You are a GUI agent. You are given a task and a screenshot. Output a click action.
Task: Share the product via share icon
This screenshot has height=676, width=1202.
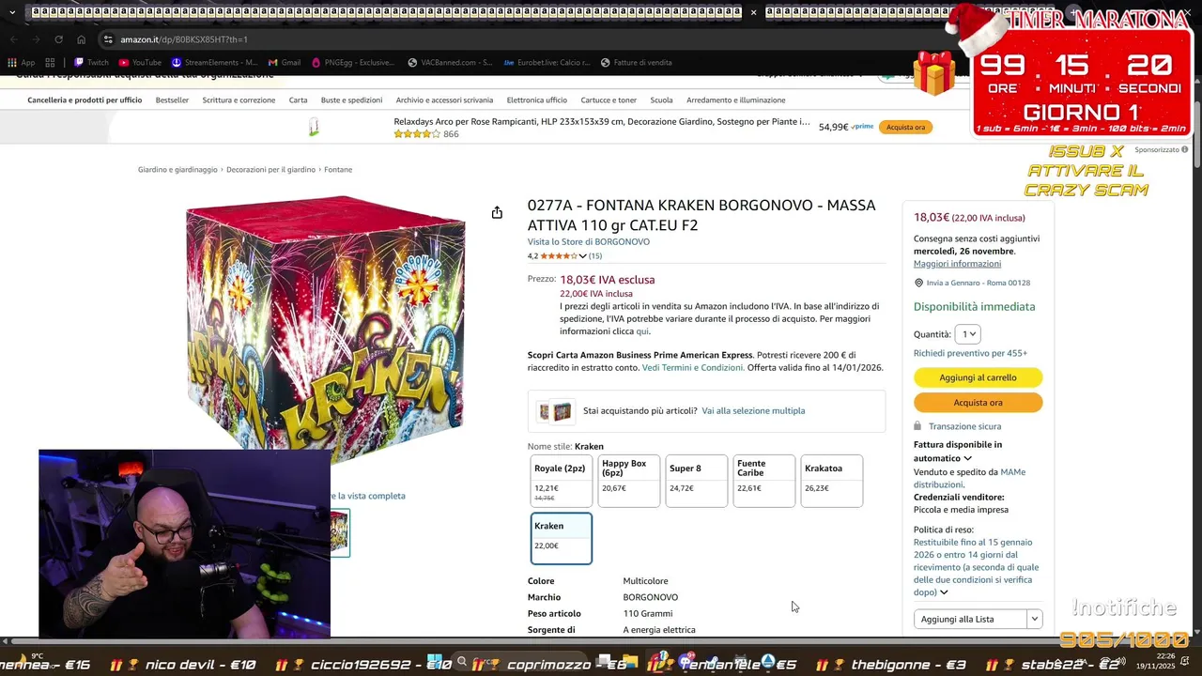click(497, 213)
